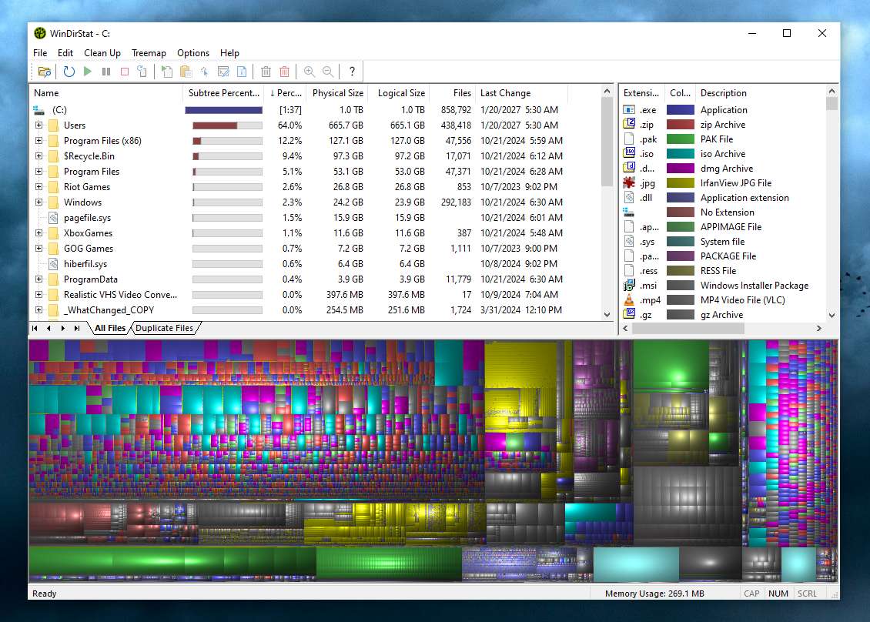Click the extension list horizontal scrollbar

click(688, 329)
